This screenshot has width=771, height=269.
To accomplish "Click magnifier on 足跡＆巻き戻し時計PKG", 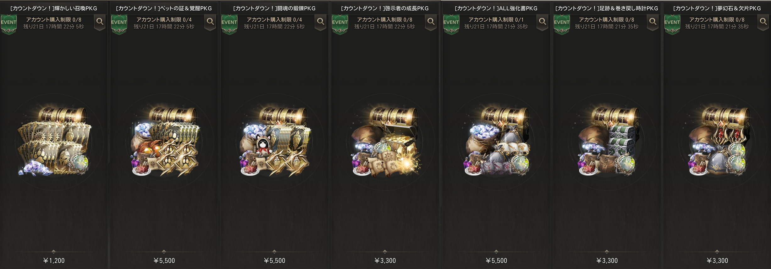I will click(653, 22).
